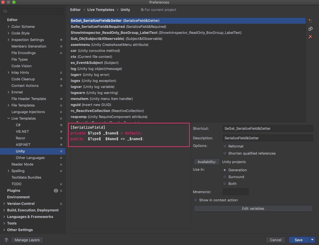Click layer icon next to C#
The width and height of the screenshot is (319, 245).
(61, 125)
